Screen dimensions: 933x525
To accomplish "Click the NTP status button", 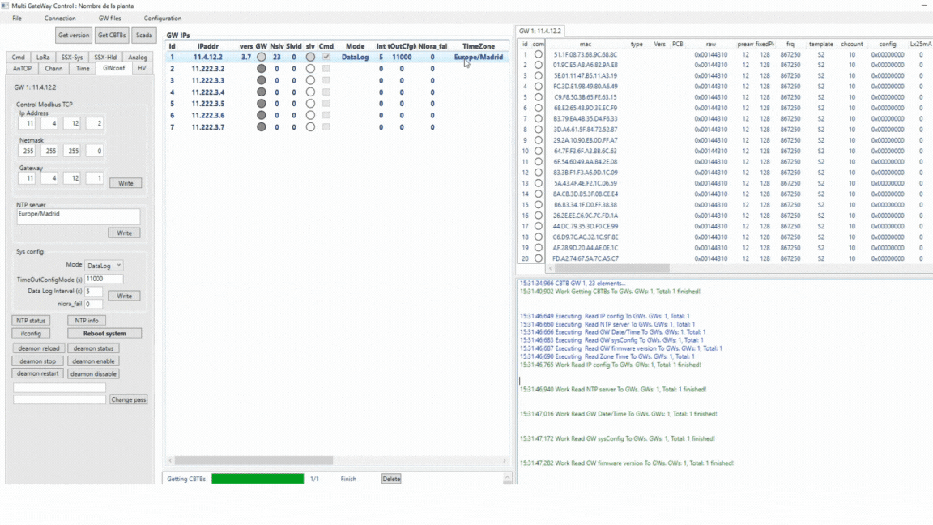I will pyautogui.click(x=31, y=320).
